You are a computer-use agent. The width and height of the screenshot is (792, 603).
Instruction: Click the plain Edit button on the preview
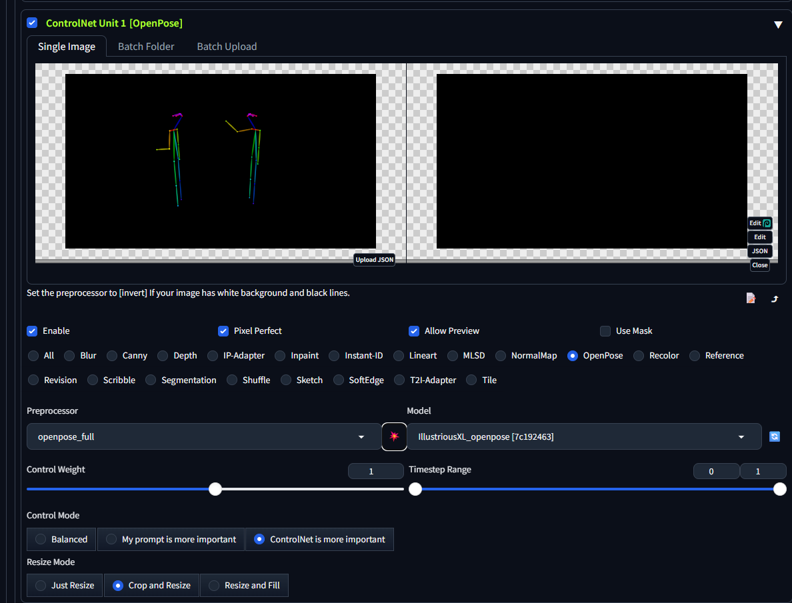[x=760, y=237]
